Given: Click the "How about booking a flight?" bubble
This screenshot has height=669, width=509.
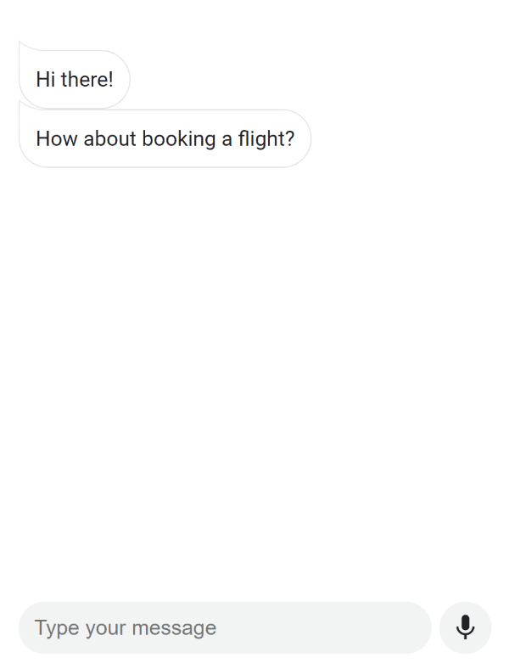Looking at the screenshot, I should [165, 138].
